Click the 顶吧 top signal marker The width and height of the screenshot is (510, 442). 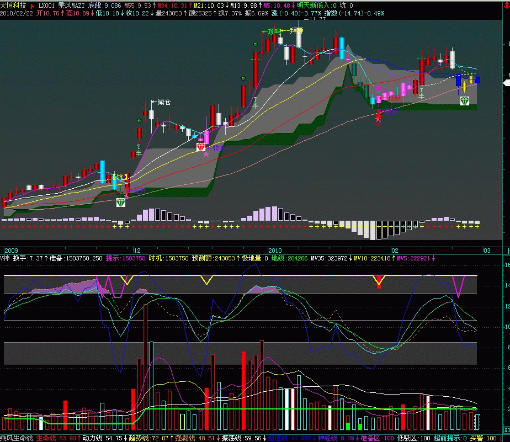273,31
